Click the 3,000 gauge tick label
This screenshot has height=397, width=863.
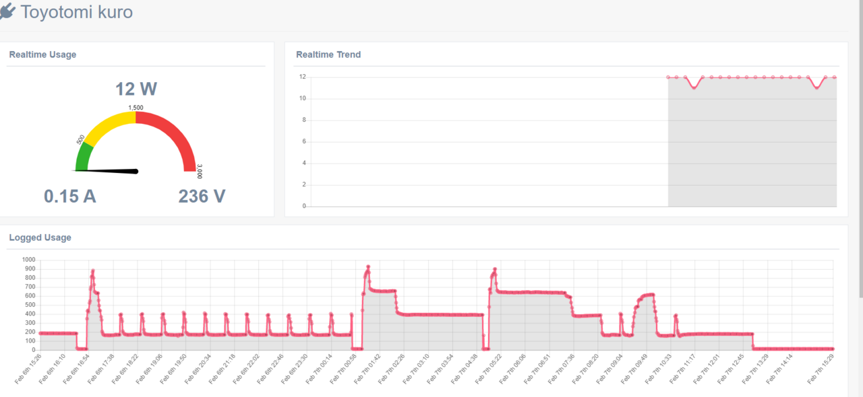pyautogui.click(x=200, y=172)
